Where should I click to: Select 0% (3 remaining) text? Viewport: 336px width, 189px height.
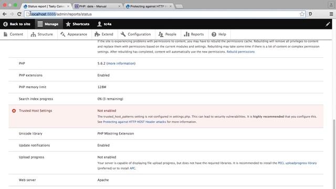(110, 99)
